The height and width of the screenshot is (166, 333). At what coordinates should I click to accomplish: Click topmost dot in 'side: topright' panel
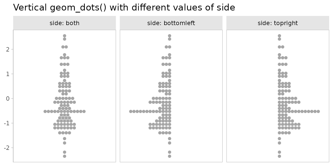coord(279,36)
